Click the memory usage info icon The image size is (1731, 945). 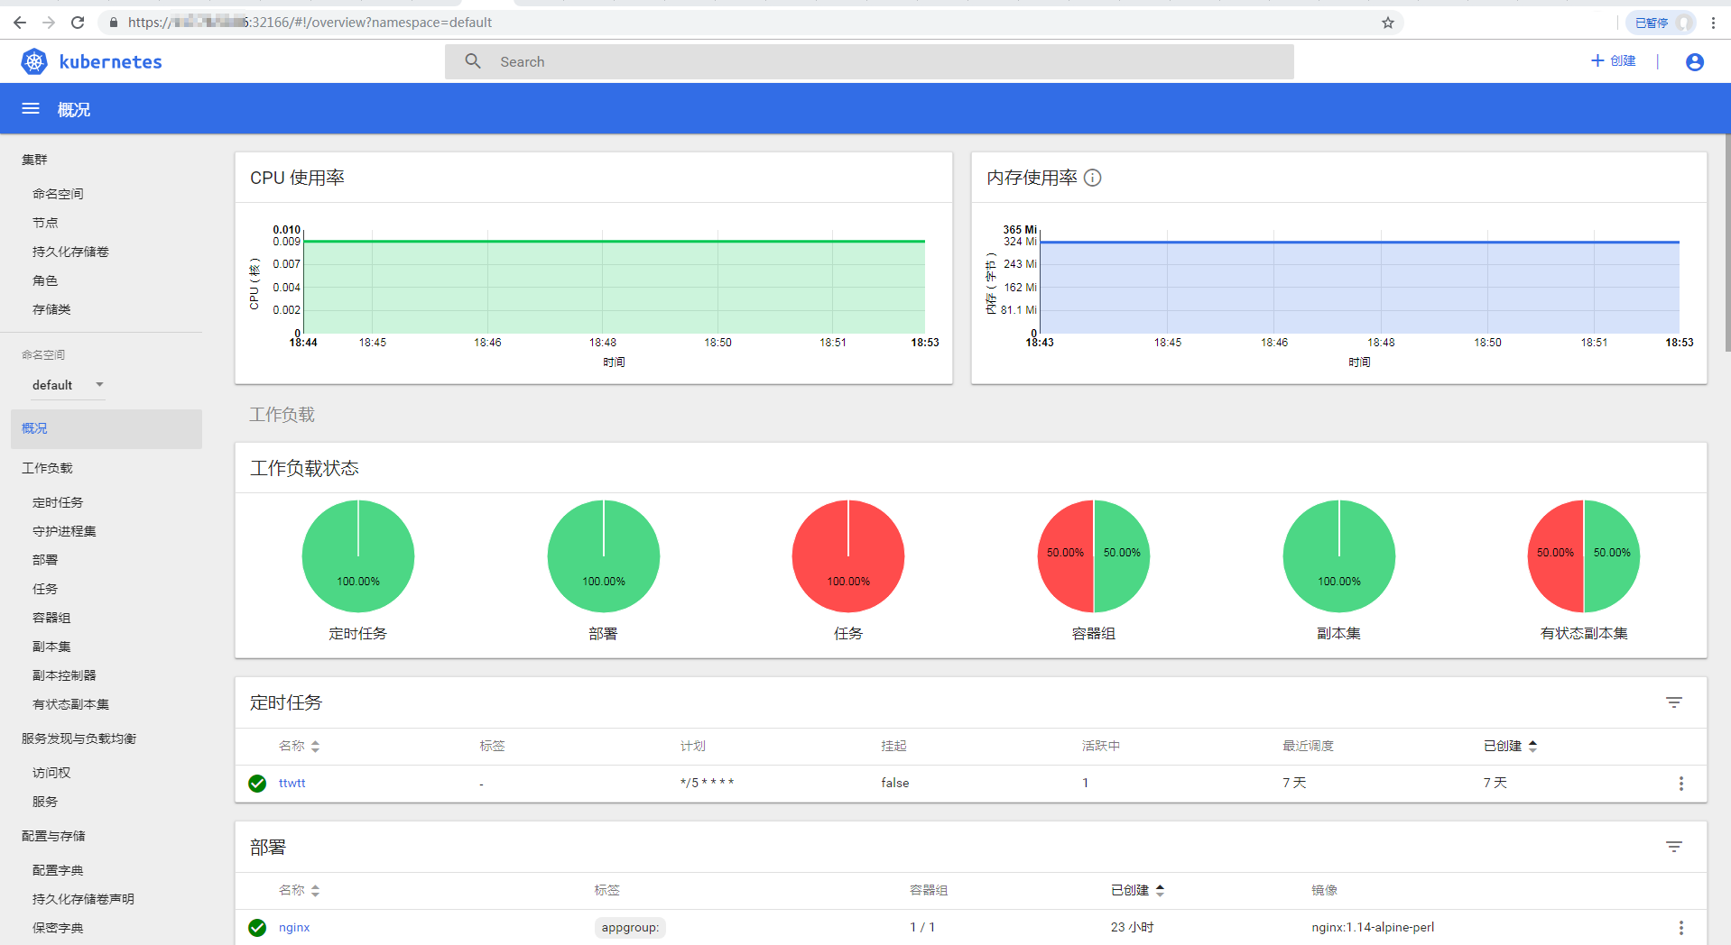click(x=1093, y=178)
